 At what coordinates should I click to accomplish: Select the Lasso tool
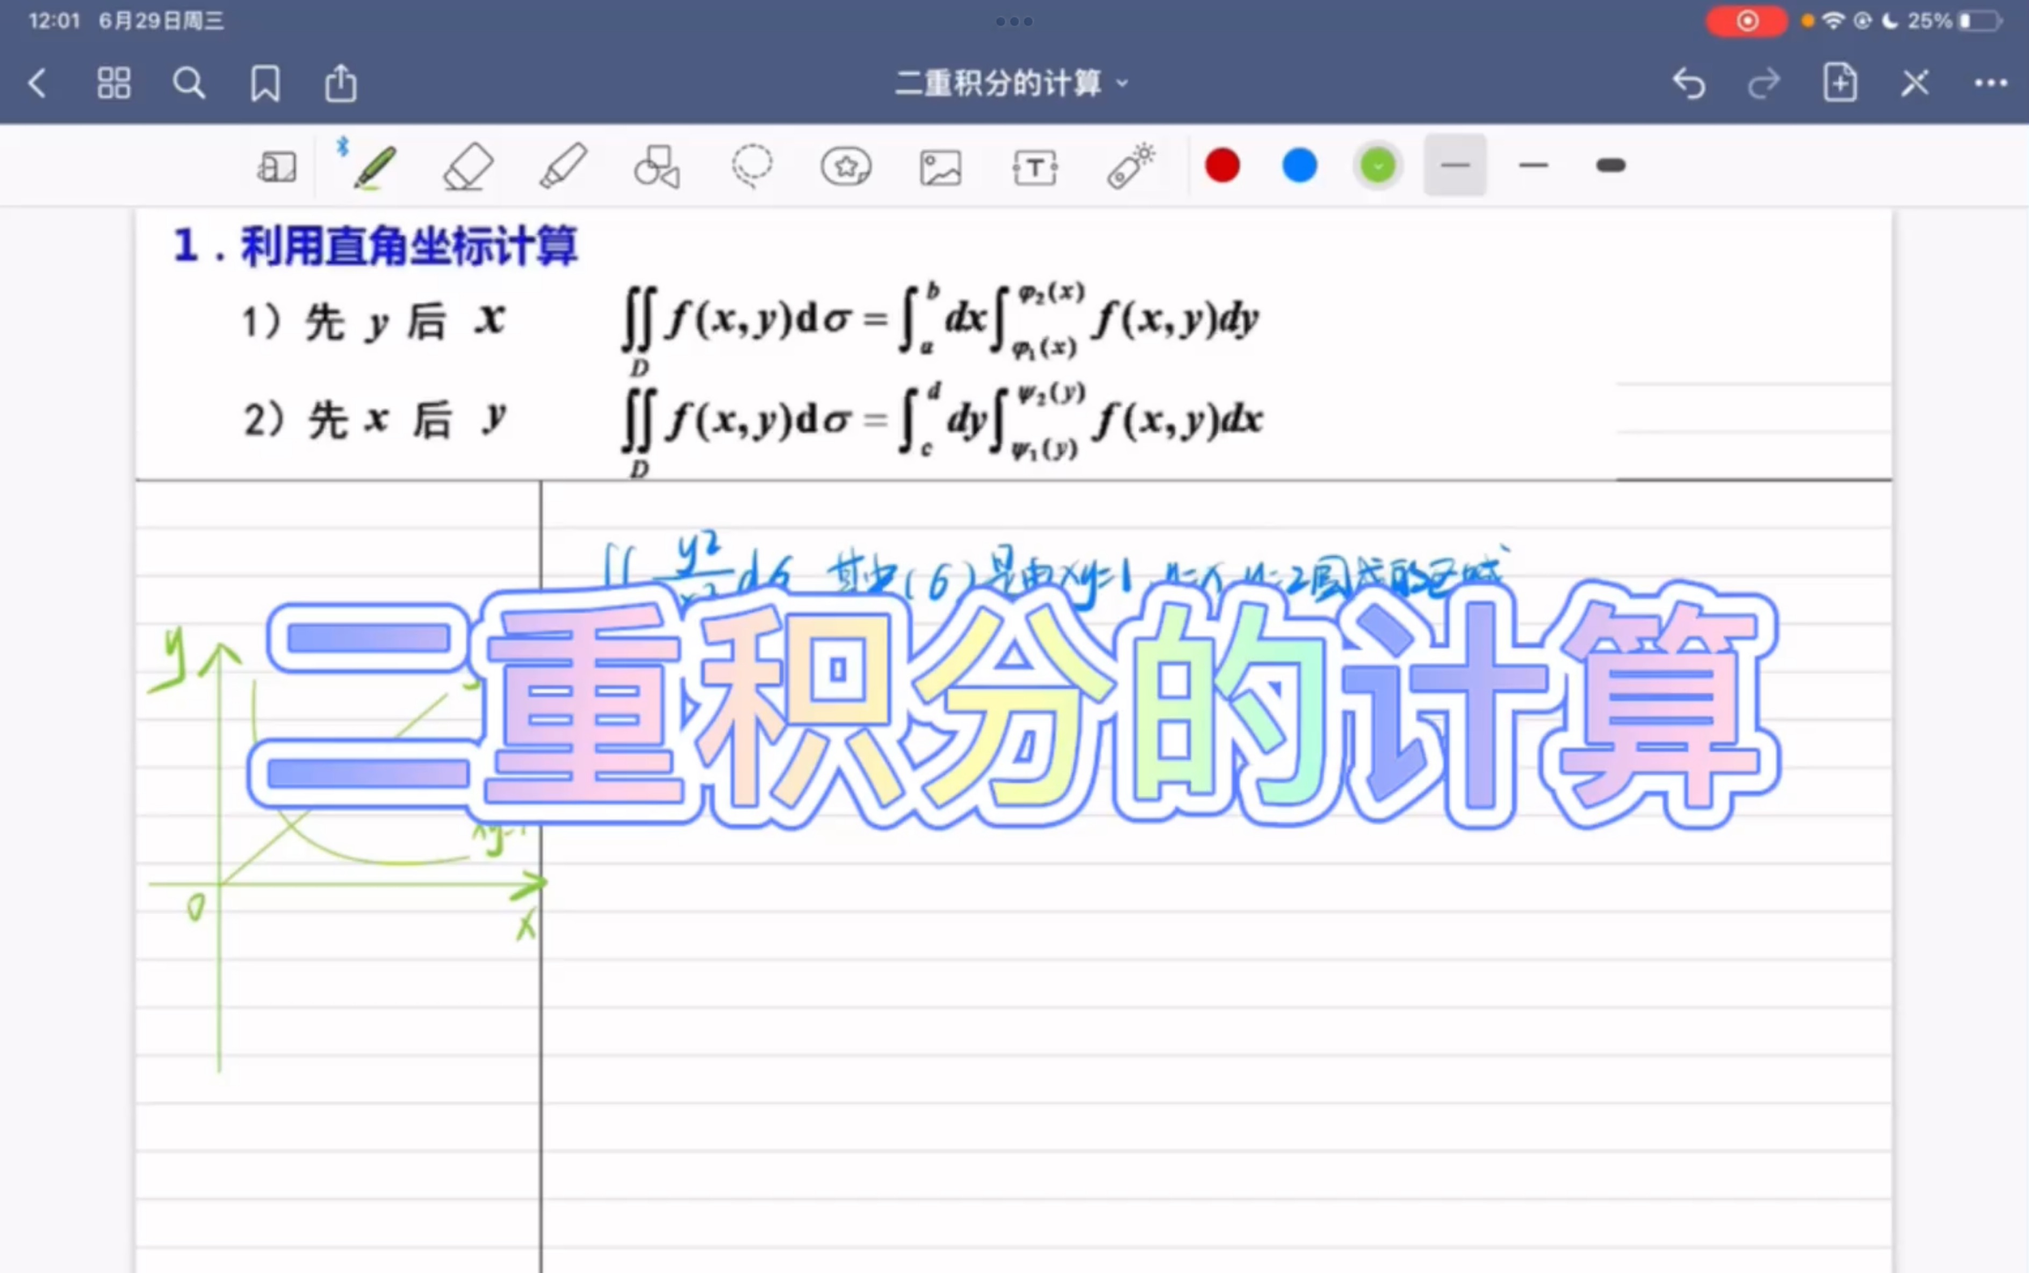pos(751,167)
